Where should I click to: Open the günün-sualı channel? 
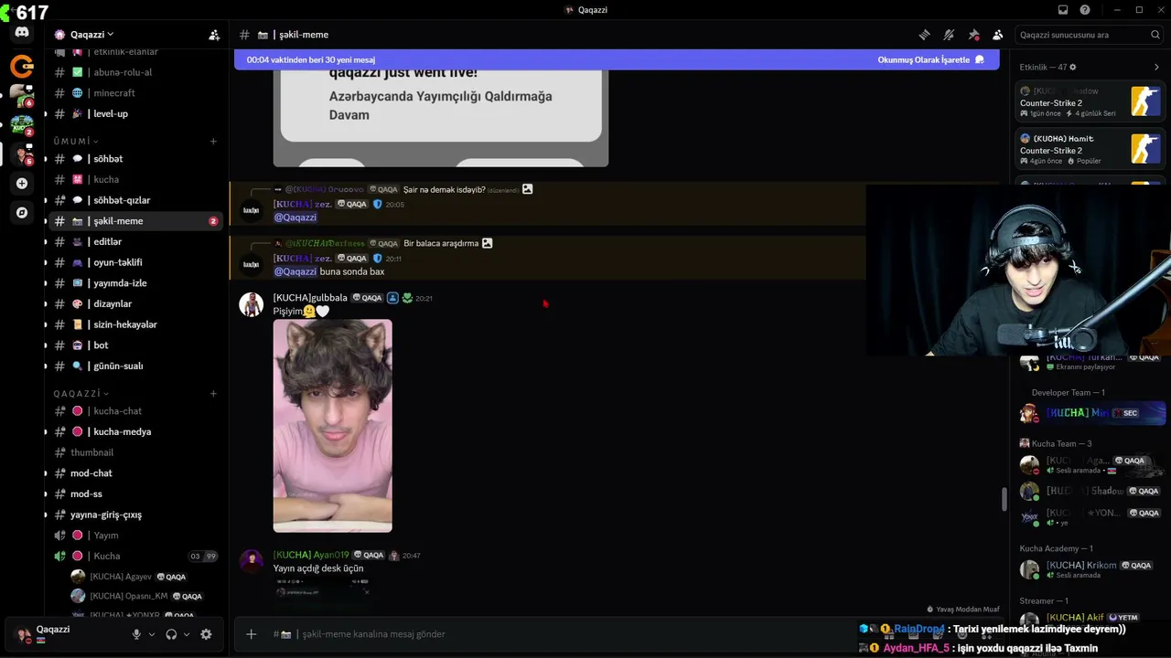click(x=134, y=366)
